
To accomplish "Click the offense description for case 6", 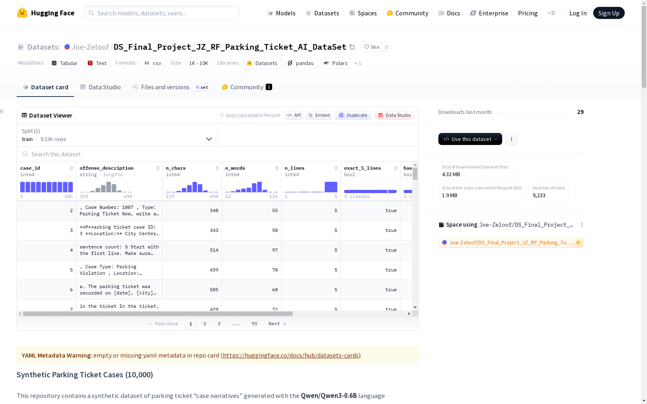I will pyautogui.click(x=119, y=290).
